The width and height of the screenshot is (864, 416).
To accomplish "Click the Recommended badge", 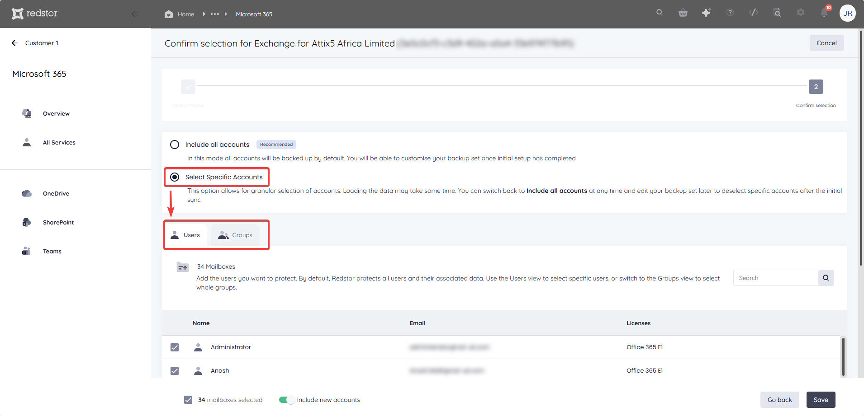I will [x=276, y=145].
